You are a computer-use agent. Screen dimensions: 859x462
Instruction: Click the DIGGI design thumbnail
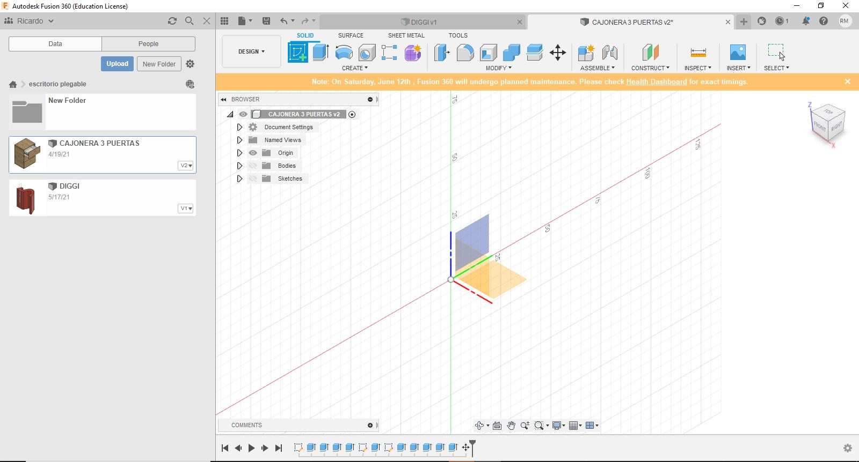click(x=26, y=198)
